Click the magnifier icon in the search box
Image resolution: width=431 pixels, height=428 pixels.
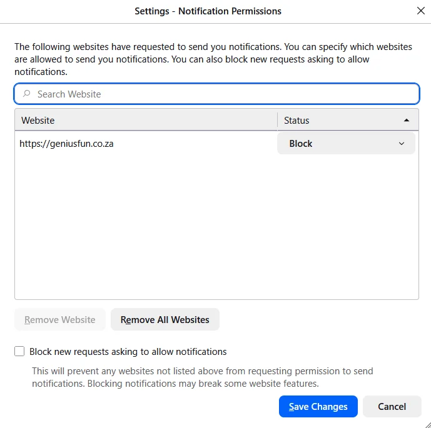coord(26,94)
